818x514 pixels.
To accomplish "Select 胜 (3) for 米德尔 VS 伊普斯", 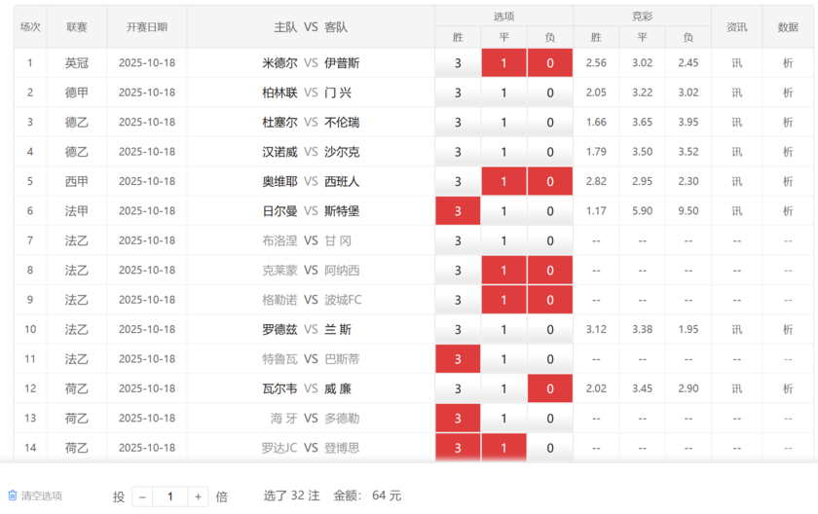I will tap(458, 63).
